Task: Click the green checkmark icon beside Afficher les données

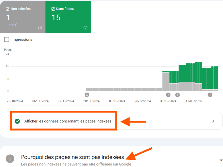Action: (17, 121)
